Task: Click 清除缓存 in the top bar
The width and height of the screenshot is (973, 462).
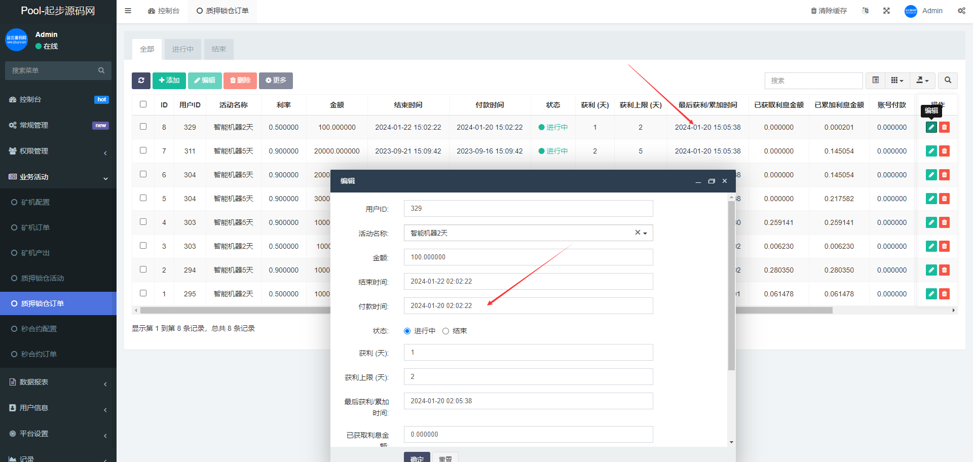Action: pyautogui.click(x=829, y=11)
